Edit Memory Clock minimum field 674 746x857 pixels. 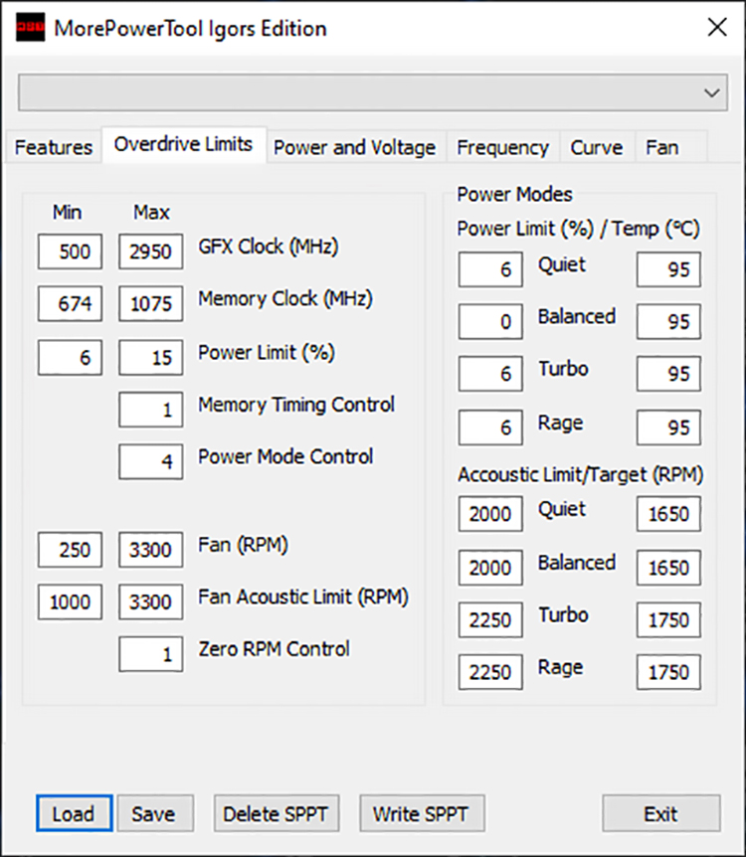point(70,303)
